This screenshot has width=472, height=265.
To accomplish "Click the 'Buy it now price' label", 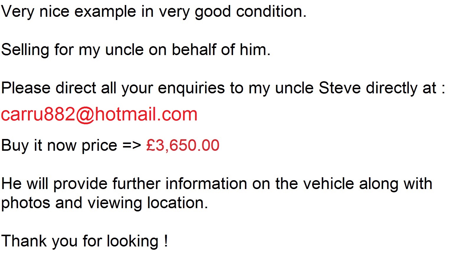I will coord(59,146).
